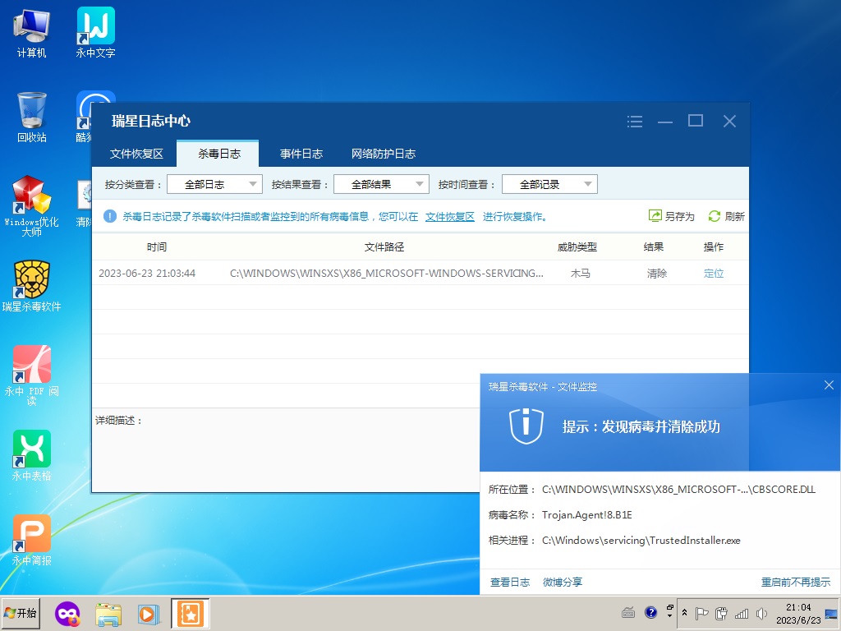Screen dimensions: 841x631
Task: Switch to the 事件日志 tab
Action: pyautogui.click(x=301, y=154)
